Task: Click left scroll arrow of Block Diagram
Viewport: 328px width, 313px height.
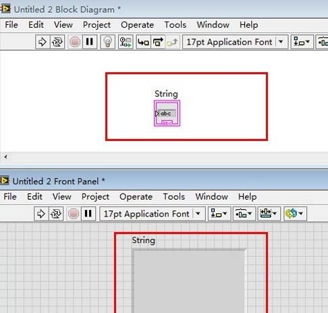Action: coord(5,157)
